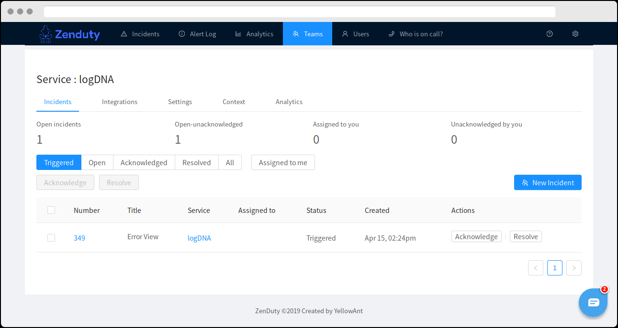Switch to the Integrations tab

point(120,102)
